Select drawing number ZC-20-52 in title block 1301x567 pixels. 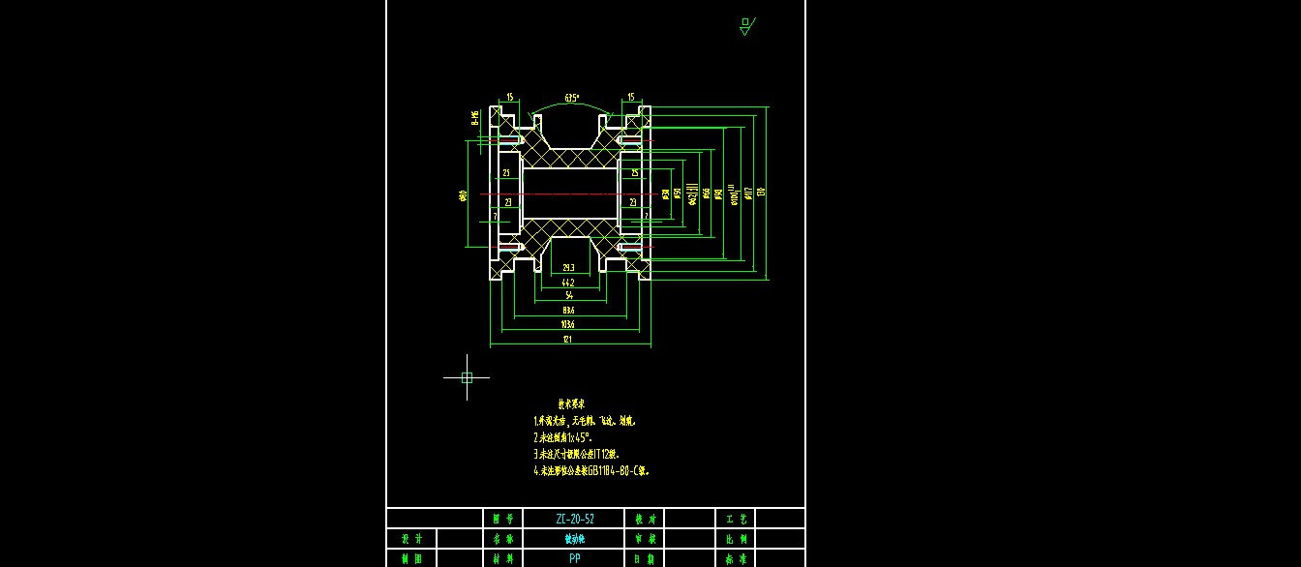coord(575,519)
